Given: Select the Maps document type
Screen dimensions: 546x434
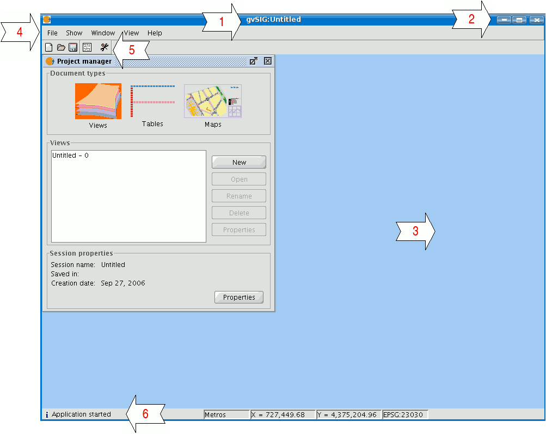Looking at the screenshot, I should click(x=213, y=106).
